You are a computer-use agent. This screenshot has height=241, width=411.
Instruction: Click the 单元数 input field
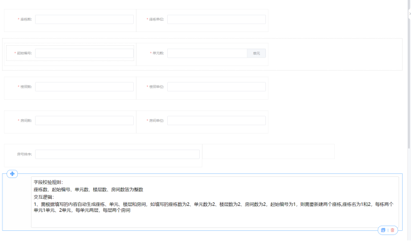click(x=207, y=53)
